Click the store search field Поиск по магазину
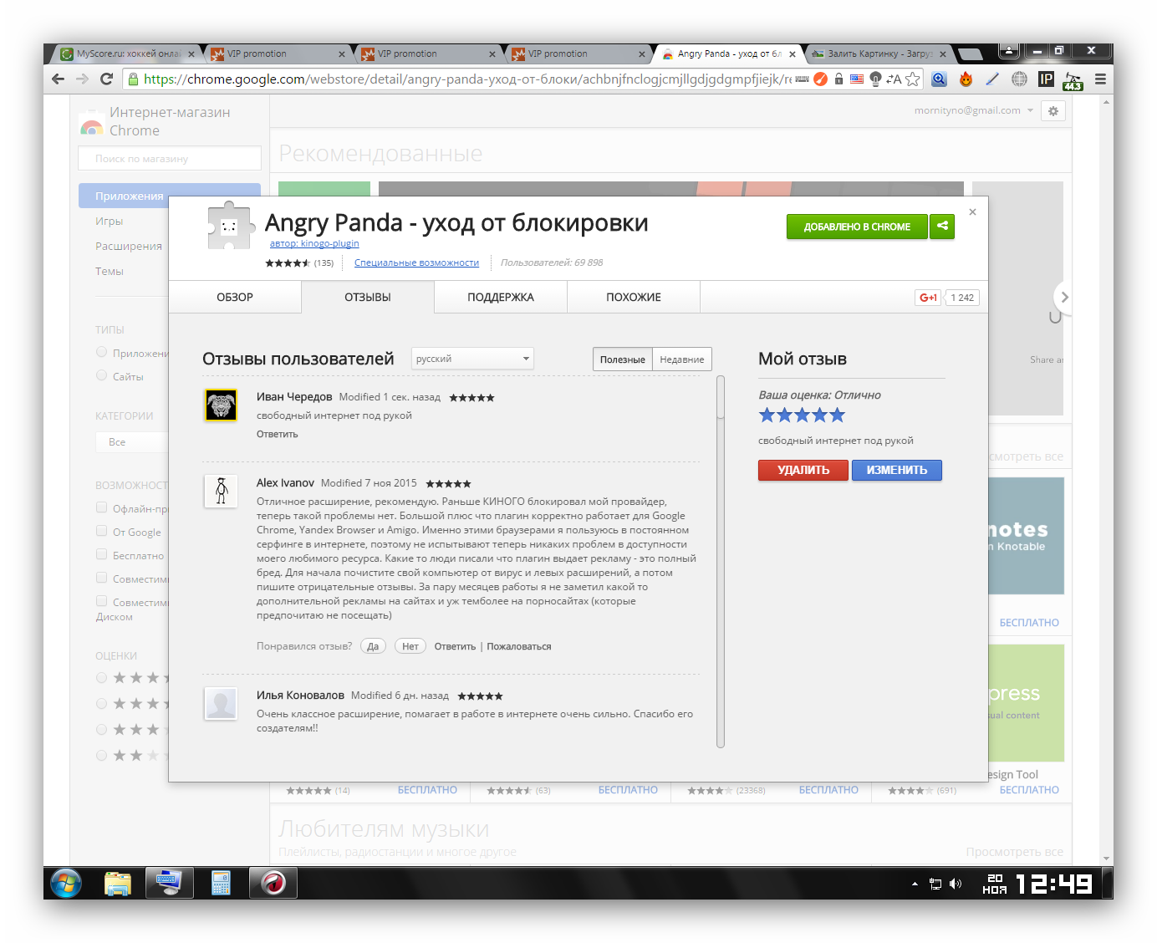The width and height of the screenshot is (1157, 943). point(170,158)
